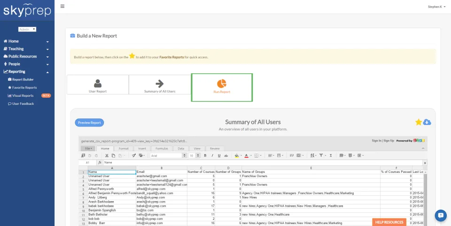Click the font color A icon
The width and height of the screenshot is (451, 226).
(x=246, y=156)
